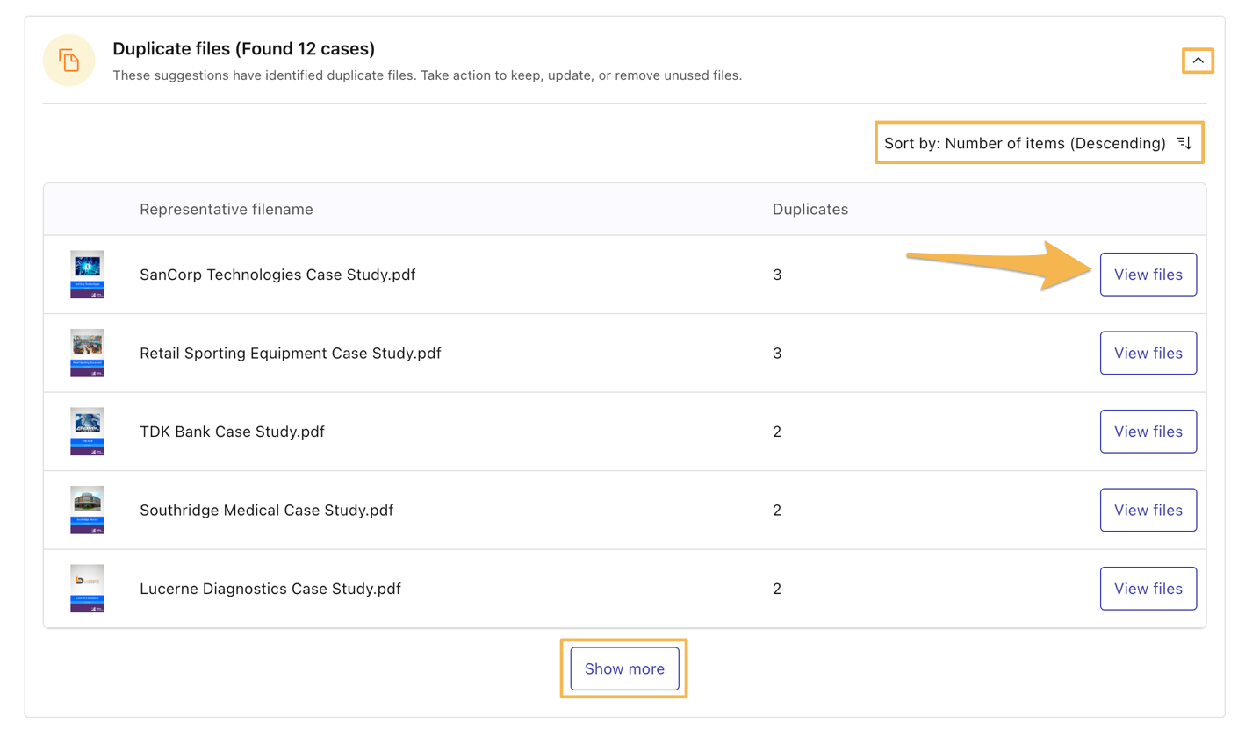
Task: Select the SanCorp Technologies Case Study.pdf filename
Action: [277, 275]
